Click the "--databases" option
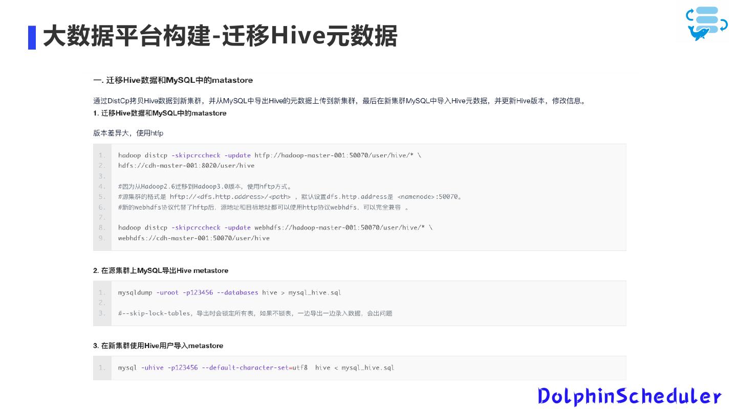The width and height of the screenshot is (737, 414). tap(237, 292)
